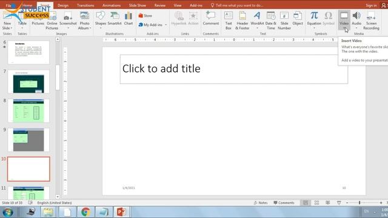
Task: Switch to Reading view
Action: pos(327,203)
